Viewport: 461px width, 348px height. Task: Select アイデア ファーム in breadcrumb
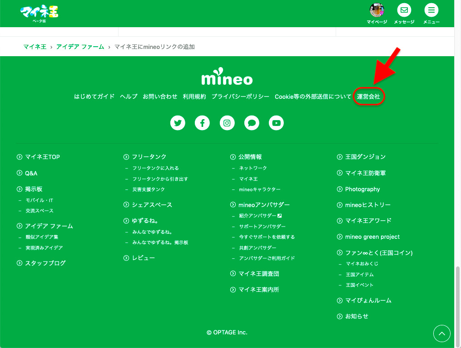point(80,47)
